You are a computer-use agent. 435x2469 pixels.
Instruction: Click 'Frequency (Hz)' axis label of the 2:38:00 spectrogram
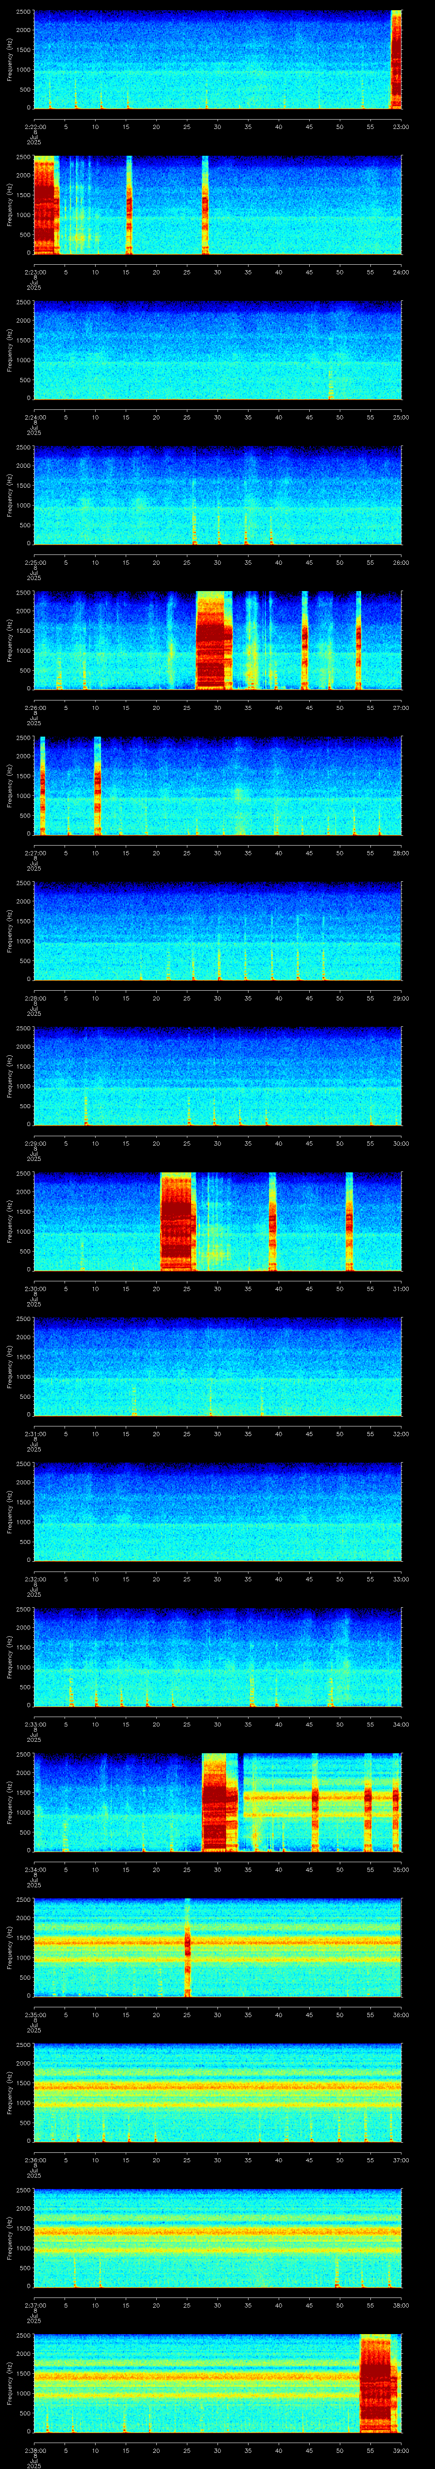coord(10,2384)
